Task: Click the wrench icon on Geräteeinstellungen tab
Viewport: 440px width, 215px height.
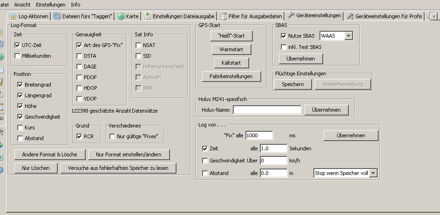Action: pos(291,16)
